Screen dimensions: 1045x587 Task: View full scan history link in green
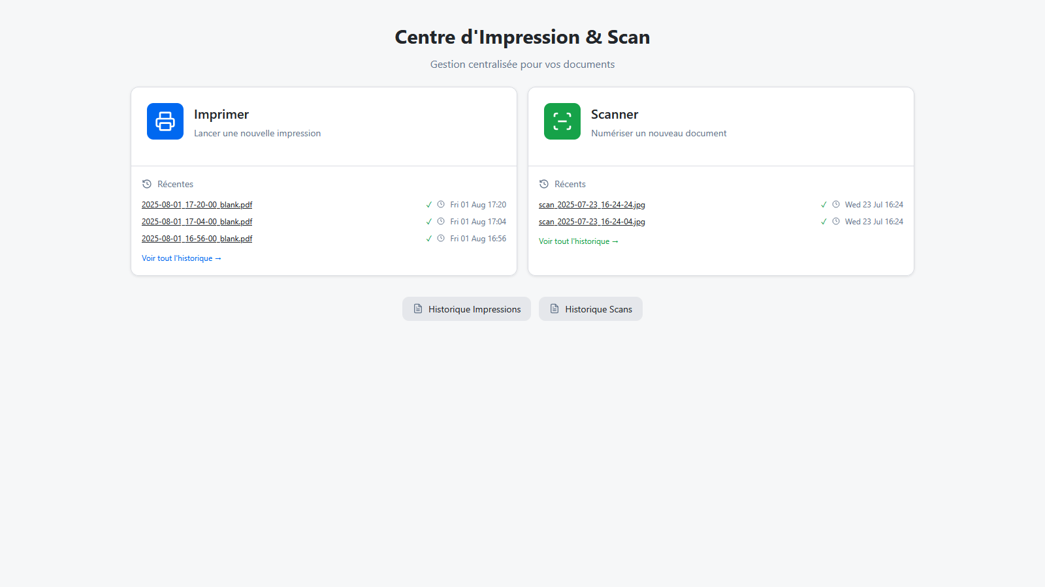click(578, 241)
